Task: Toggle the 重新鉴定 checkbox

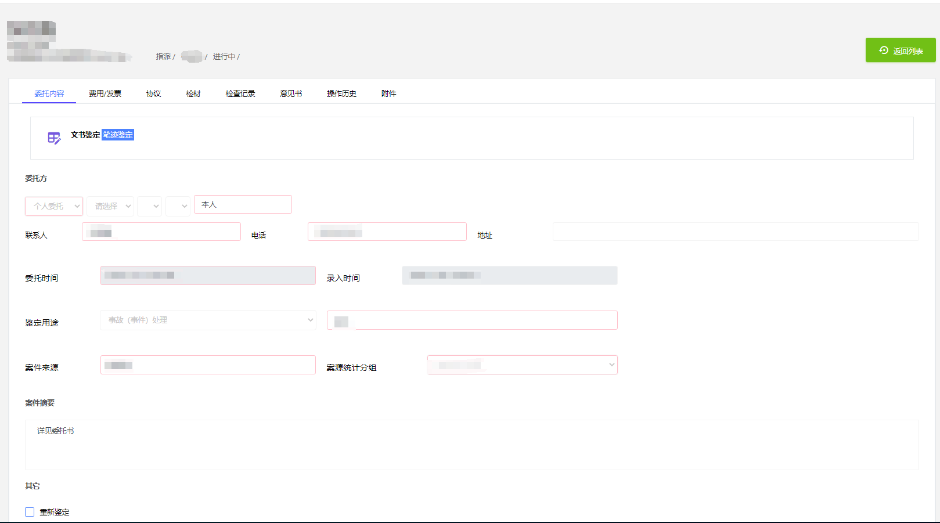Action: coord(30,512)
